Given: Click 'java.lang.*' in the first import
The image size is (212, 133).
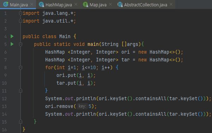Looking at the screenshot, I should pos(58,13).
